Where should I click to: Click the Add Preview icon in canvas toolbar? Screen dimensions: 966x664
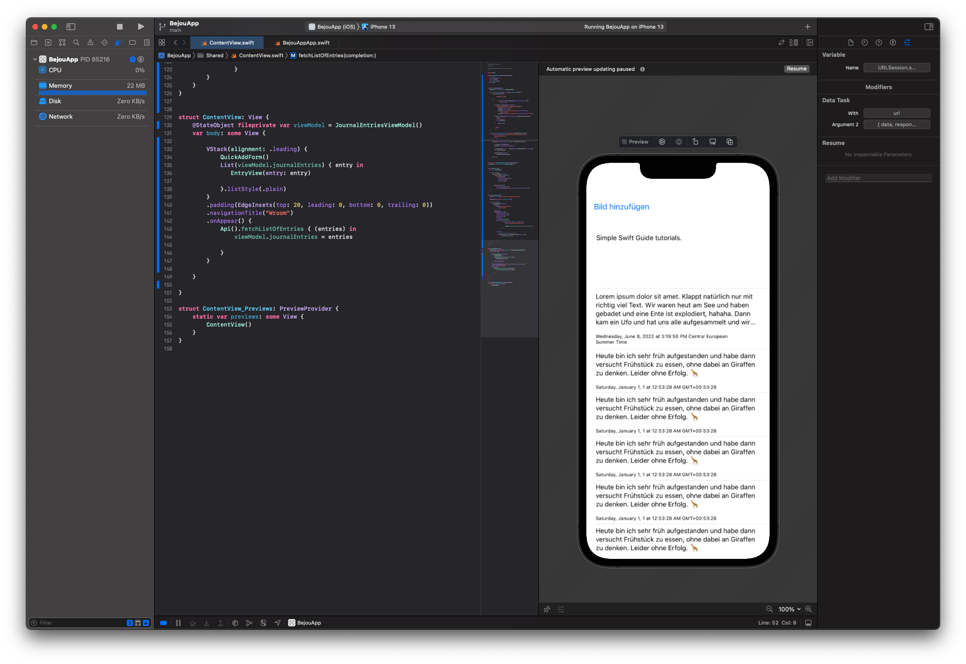point(730,142)
